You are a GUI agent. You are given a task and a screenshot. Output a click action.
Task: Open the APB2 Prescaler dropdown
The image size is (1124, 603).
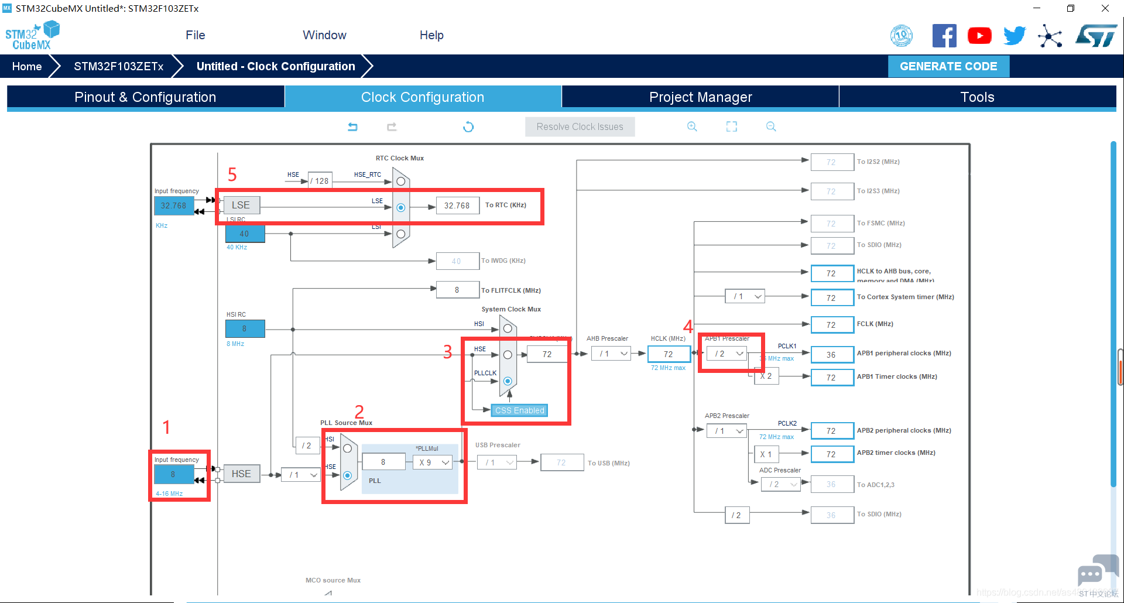[726, 431]
